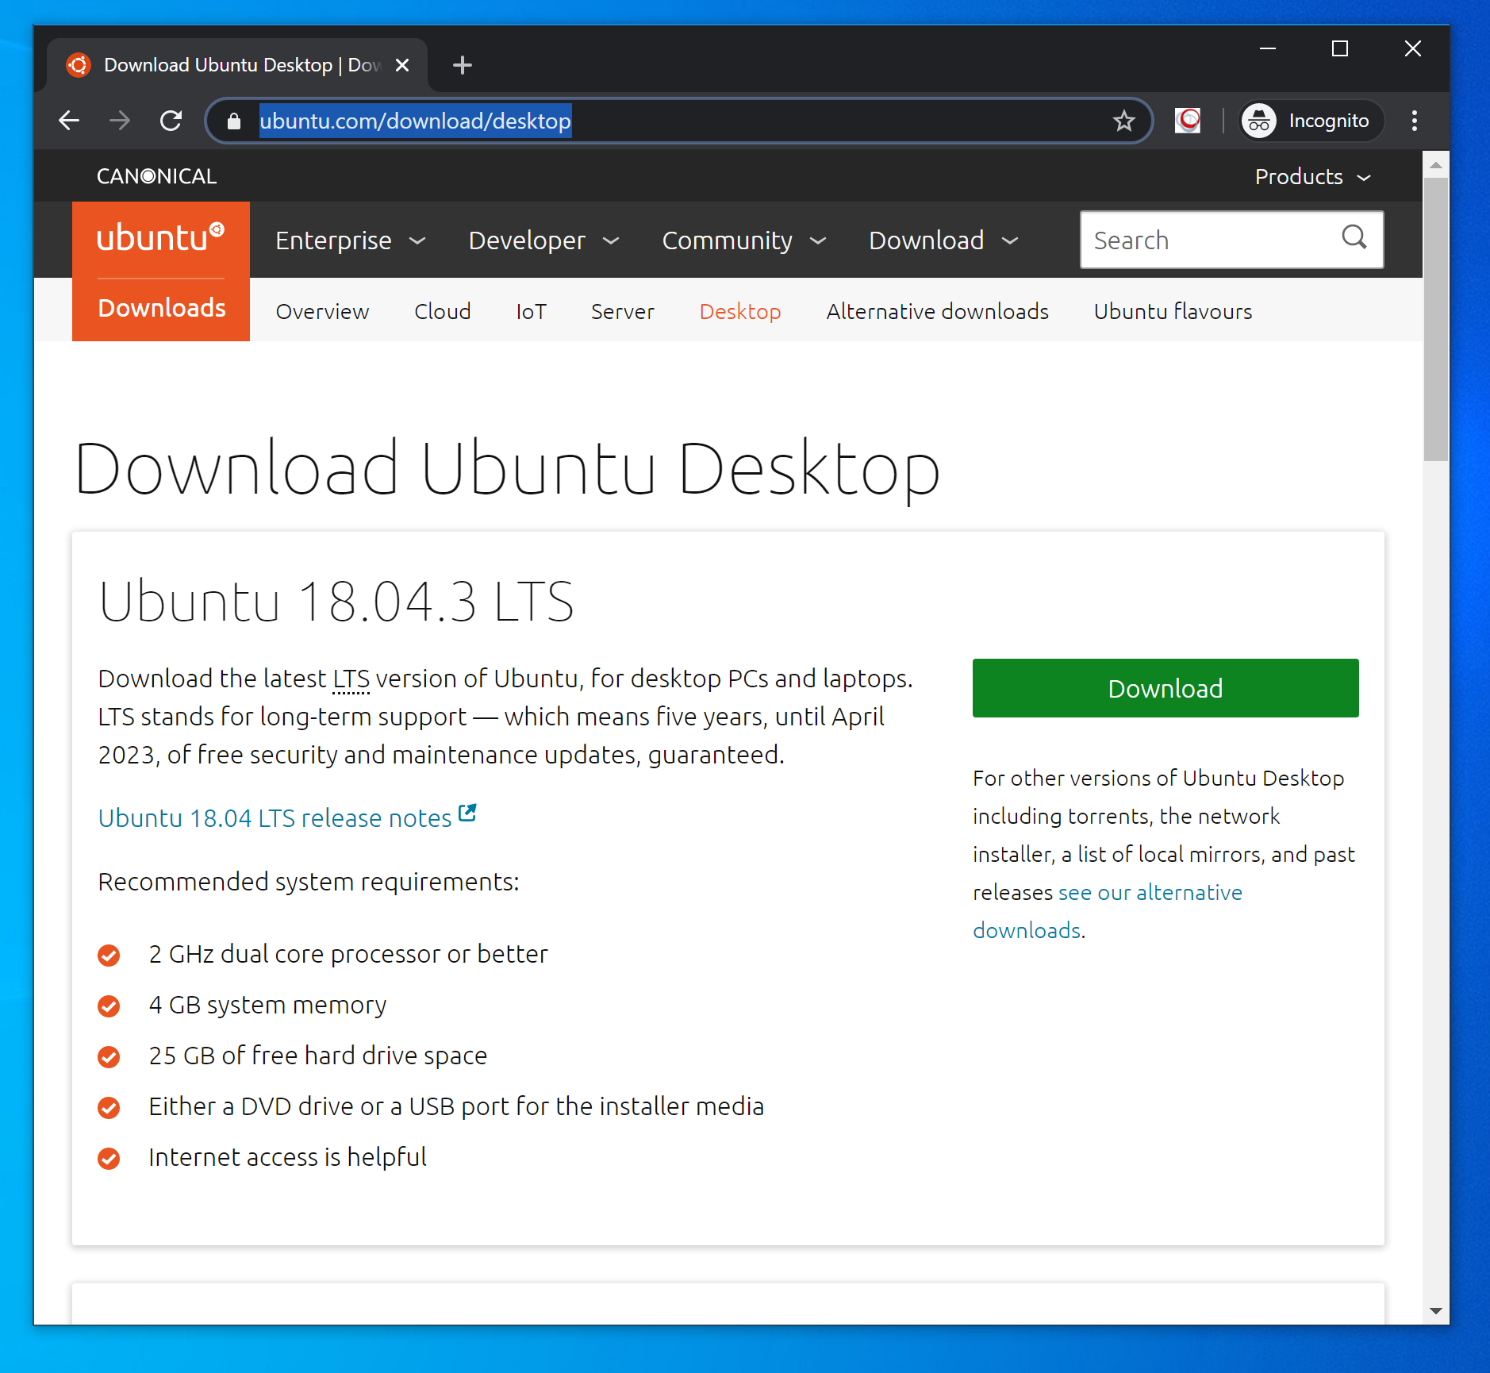Screen dimensions: 1490x1373
Task: Follow the 'see our alternative downloads' link
Action: 1150,892
